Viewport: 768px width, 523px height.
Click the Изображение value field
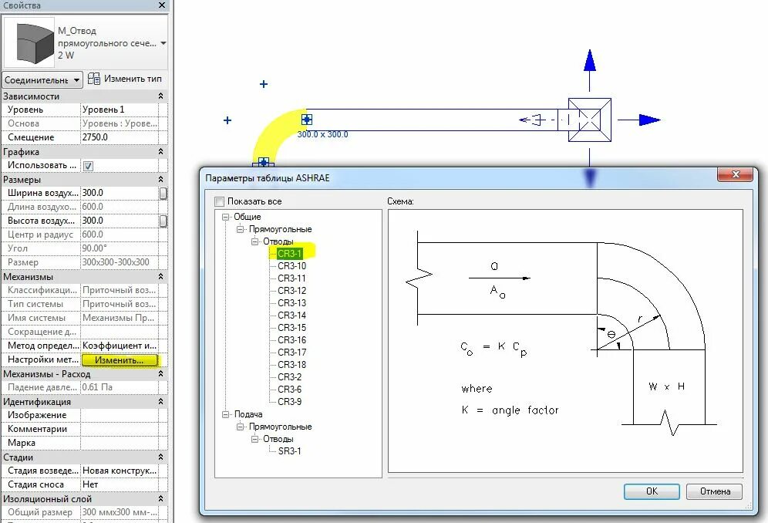tap(119, 415)
